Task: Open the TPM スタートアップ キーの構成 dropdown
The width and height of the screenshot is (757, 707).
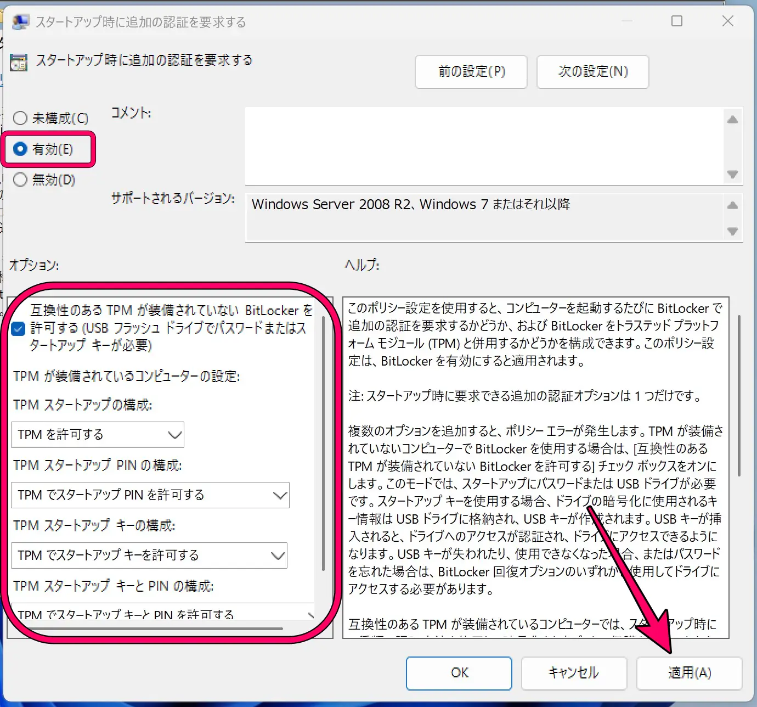Action: pyautogui.click(x=149, y=555)
